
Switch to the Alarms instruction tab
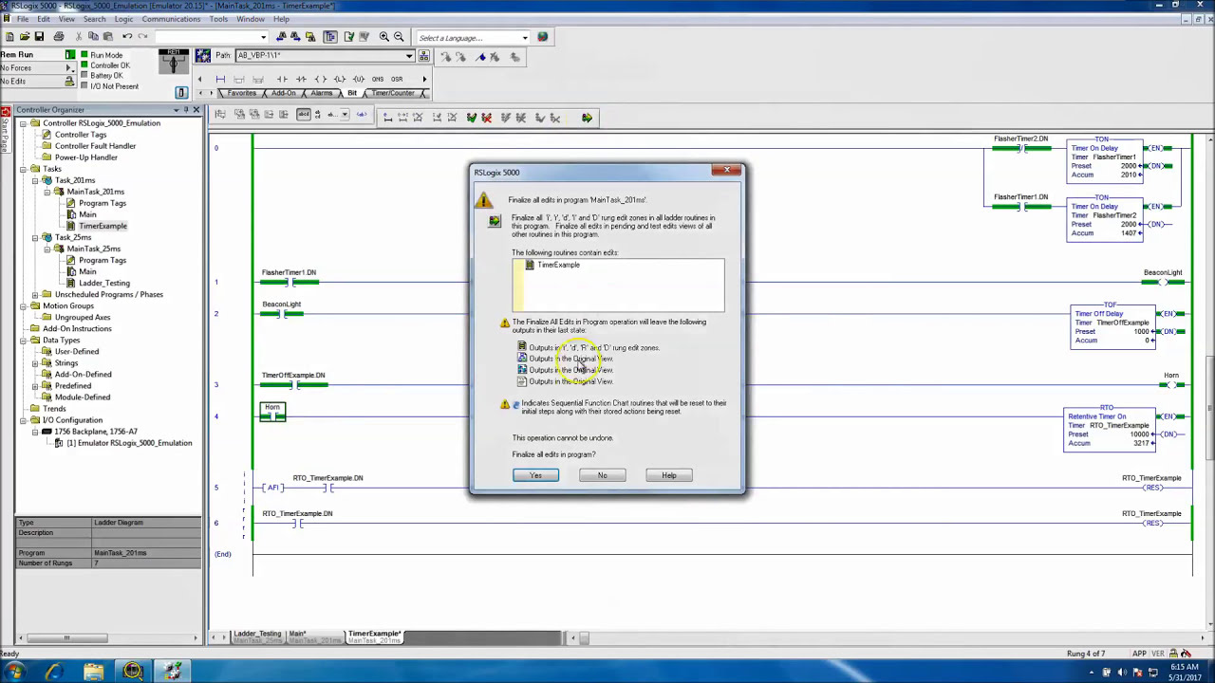pos(322,93)
